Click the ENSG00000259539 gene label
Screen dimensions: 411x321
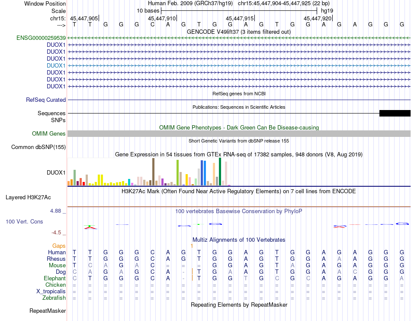tap(41, 38)
